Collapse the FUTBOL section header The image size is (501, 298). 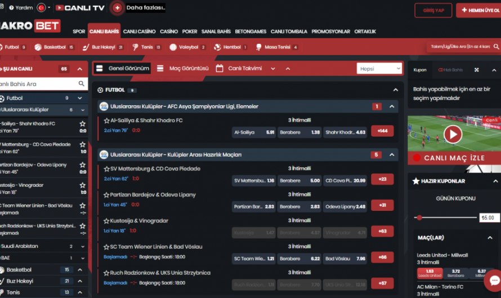[396, 90]
